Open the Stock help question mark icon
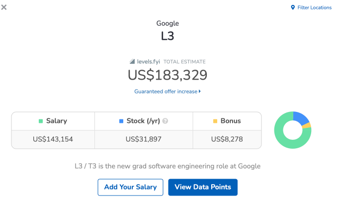The width and height of the screenshot is (339, 200). (x=165, y=121)
